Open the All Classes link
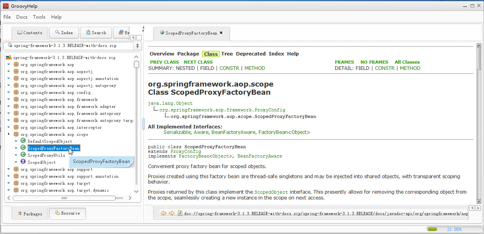 407,62
